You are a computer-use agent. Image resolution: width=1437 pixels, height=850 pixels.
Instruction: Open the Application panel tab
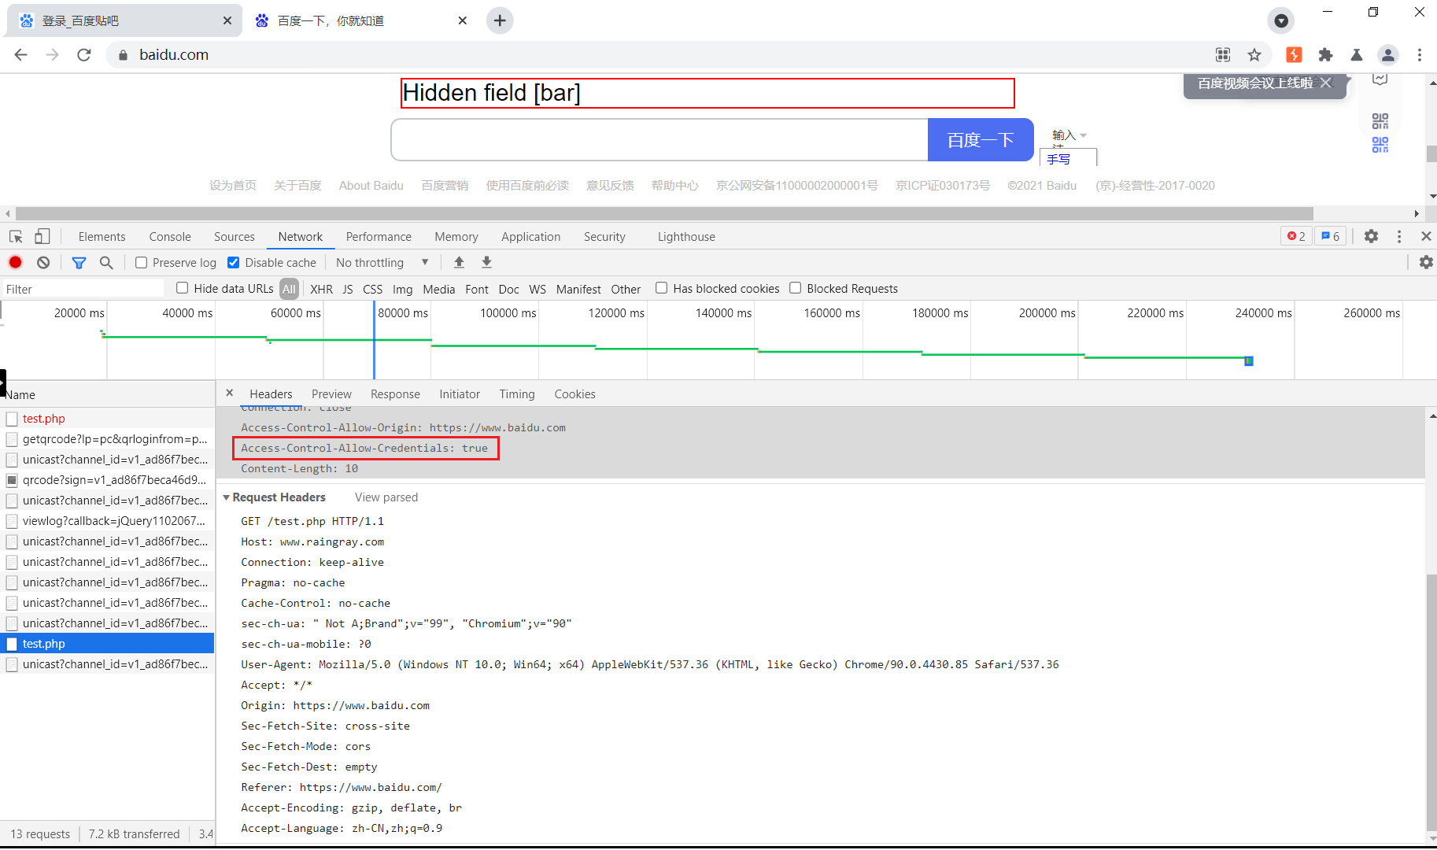[530, 236]
